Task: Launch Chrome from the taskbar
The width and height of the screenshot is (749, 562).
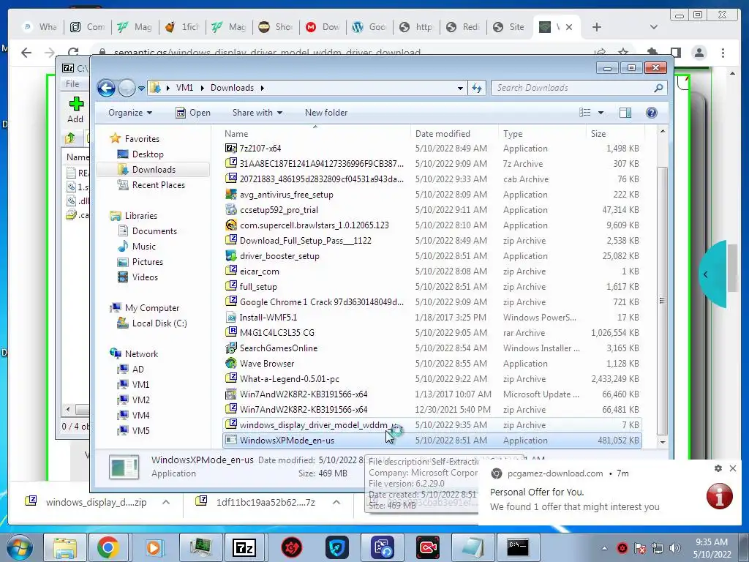Action: tap(108, 547)
